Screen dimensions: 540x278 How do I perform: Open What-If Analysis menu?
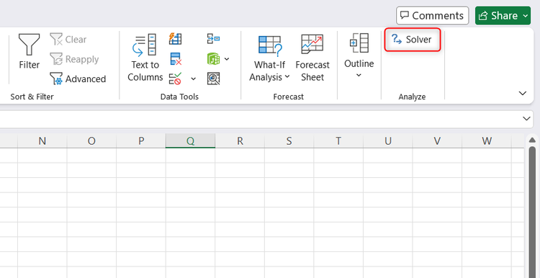pyautogui.click(x=270, y=58)
